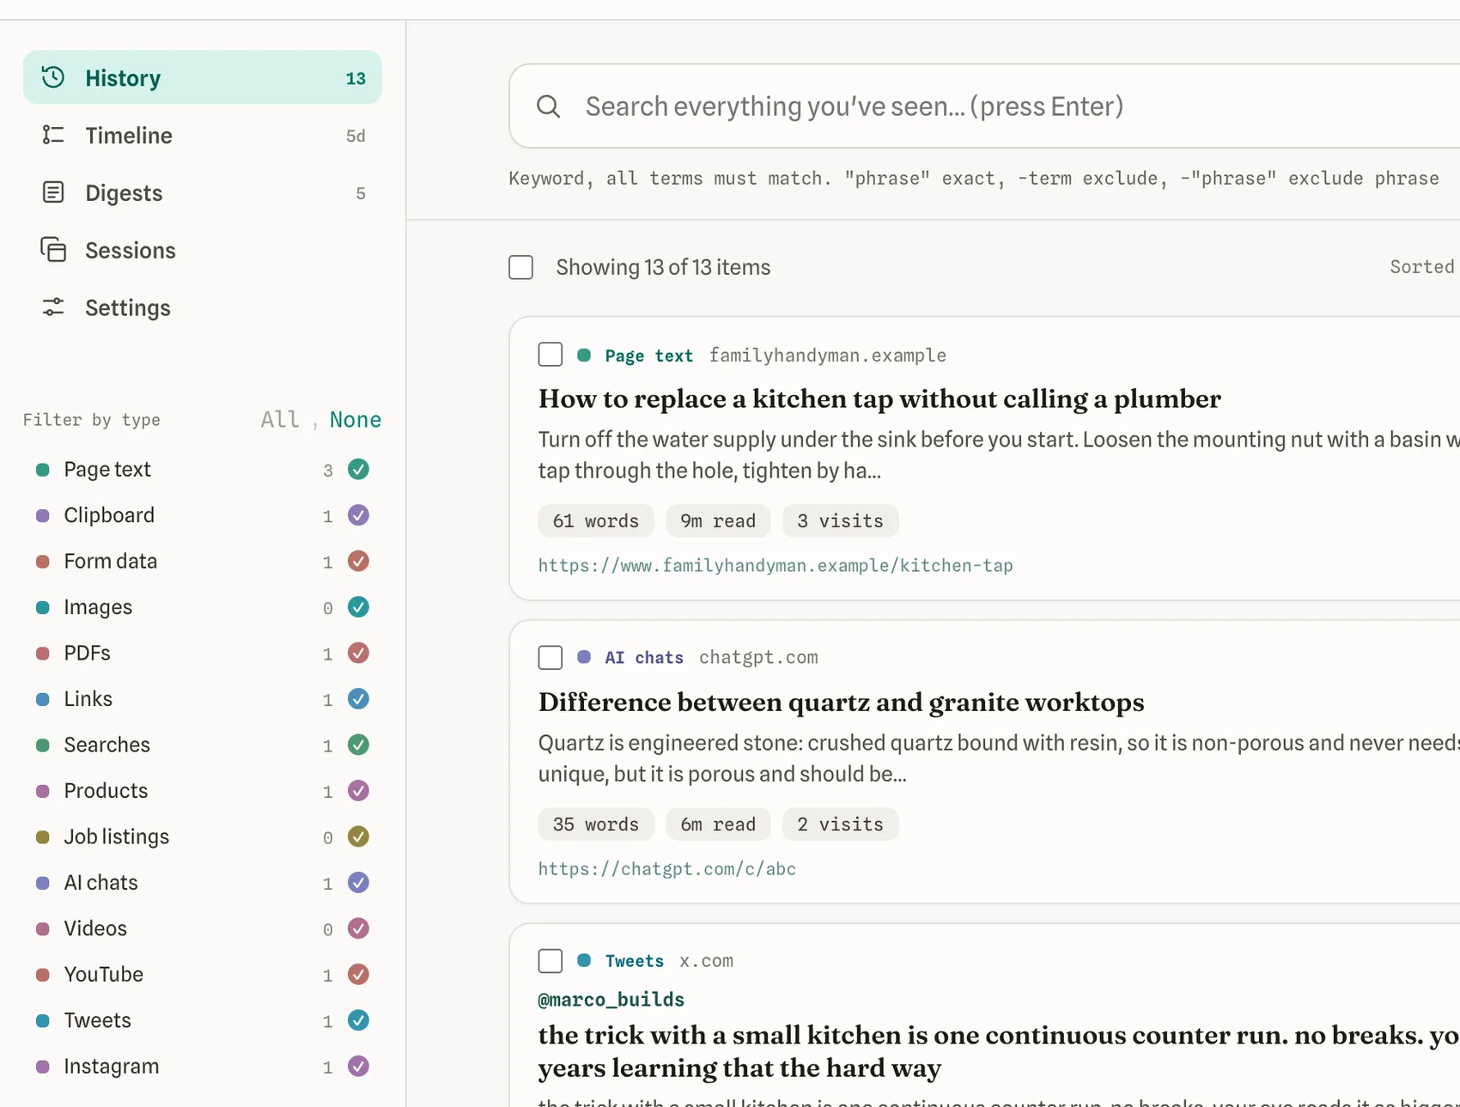Toggle the Clipboard filter checkmark

pyautogui.click(x=358, y=515)
